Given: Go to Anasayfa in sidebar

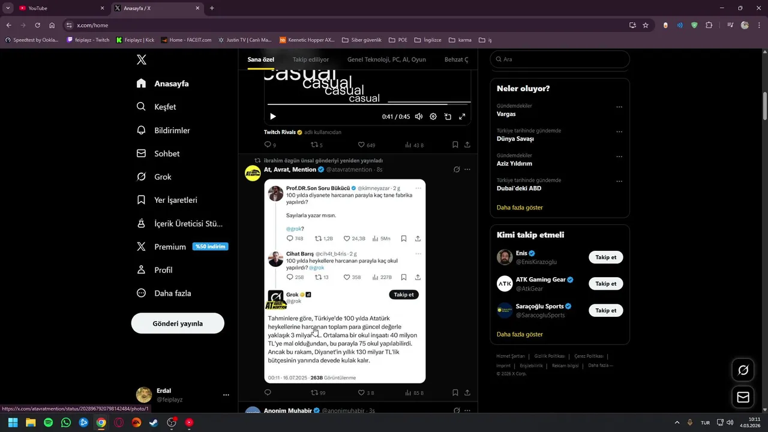Looking at the screenshot, I should (x=163, y=83).
